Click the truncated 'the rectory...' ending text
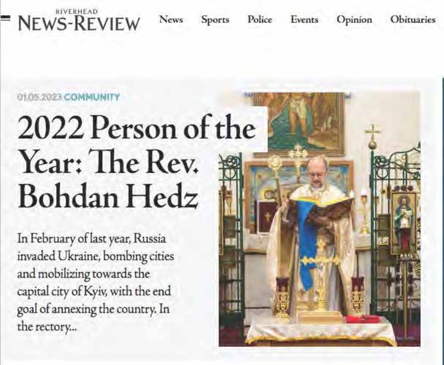444x365 pixels. pyautogui.click(x=47, y=327)
